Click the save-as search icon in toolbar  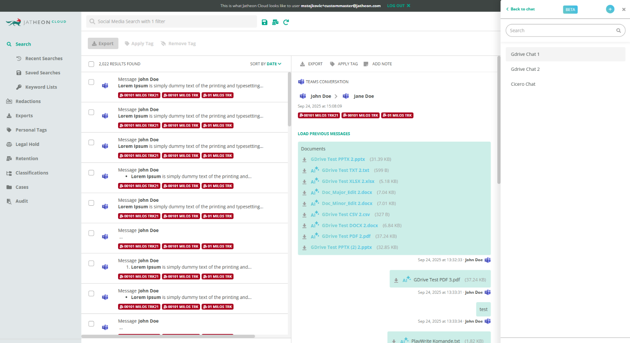tap(275, 22)
